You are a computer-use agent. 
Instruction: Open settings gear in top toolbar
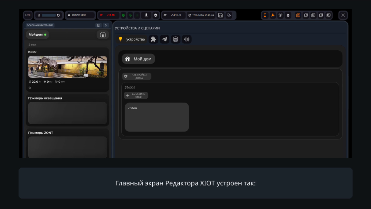155,15
